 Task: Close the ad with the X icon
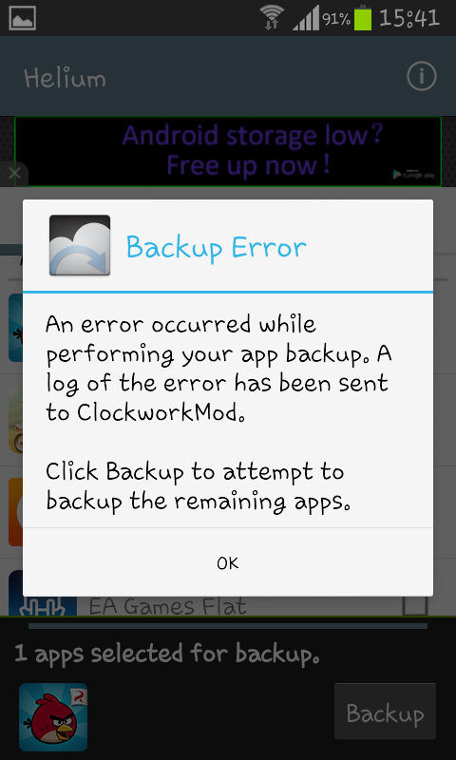14,174
